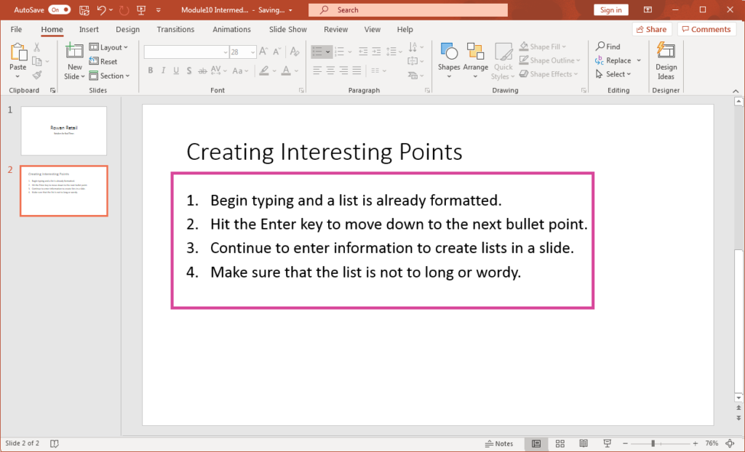Select the Format Painter brush icon
This screenshot has width=745, height=452.
pyautogui.click(x=37, y=75)
